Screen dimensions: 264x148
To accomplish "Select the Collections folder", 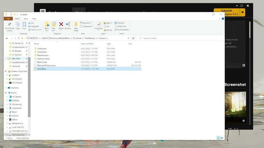I will click(x=42, y=49).
